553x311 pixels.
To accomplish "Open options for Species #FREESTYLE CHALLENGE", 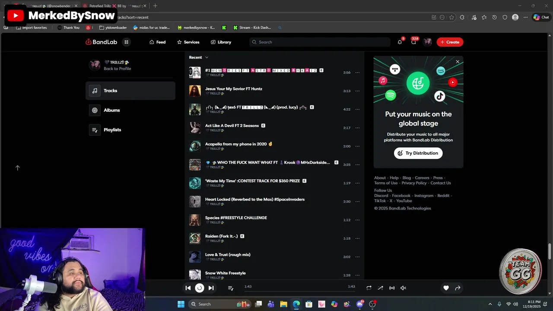I will coord(357,220).
